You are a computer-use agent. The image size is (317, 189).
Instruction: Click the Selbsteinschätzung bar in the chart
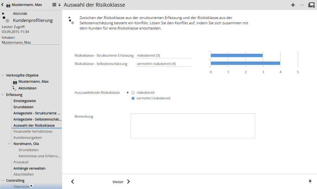245,63
